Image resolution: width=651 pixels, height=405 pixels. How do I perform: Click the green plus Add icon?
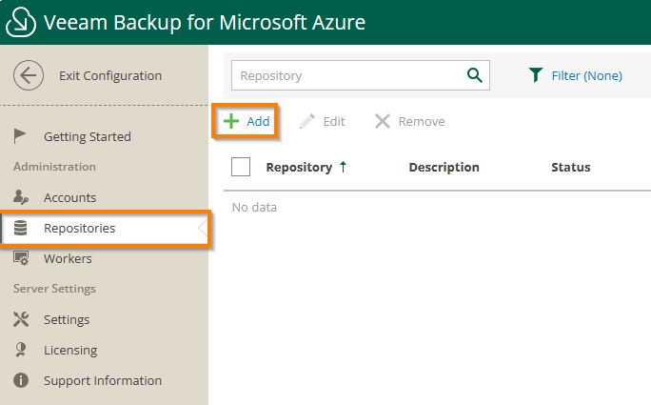point(230,122)
